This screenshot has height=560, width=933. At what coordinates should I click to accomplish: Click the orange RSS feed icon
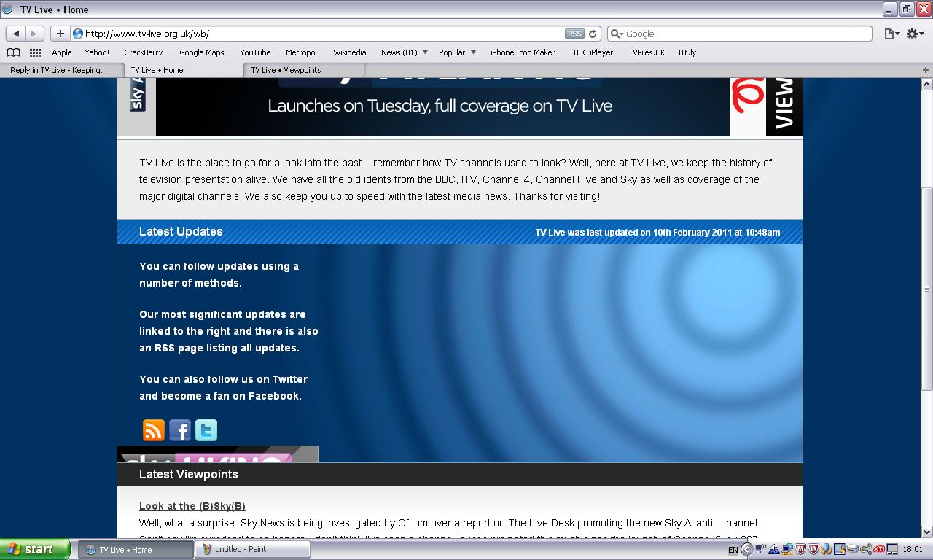click(154, 430)
